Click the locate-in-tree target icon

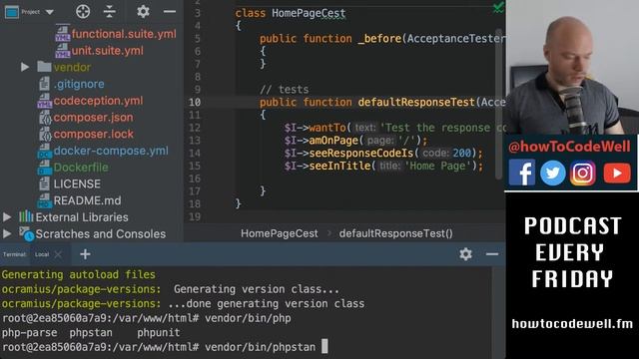83,11
